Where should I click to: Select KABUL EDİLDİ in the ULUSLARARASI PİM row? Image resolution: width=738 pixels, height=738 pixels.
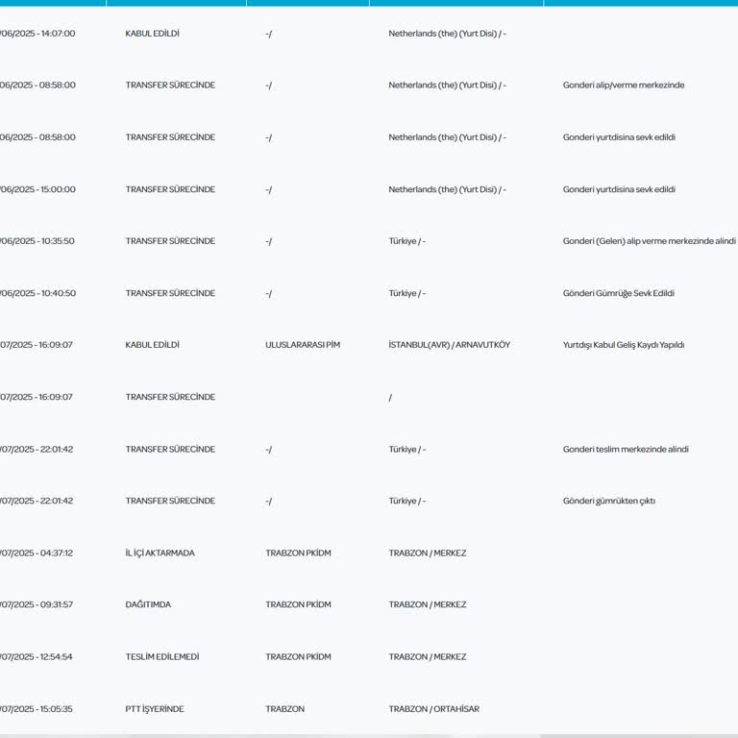pyautogui.click(x=152, y=345)
